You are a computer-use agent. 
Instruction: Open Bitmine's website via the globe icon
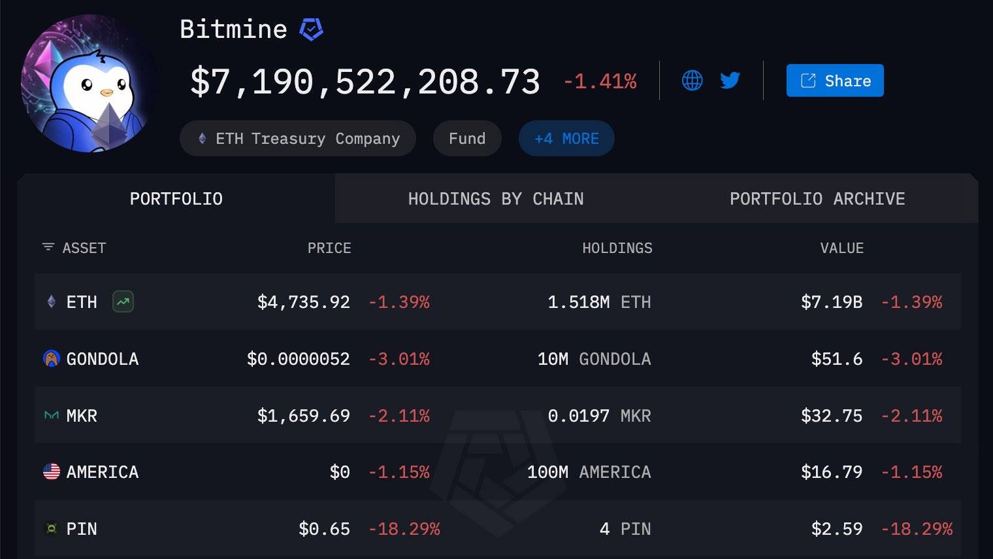[692, 80]
